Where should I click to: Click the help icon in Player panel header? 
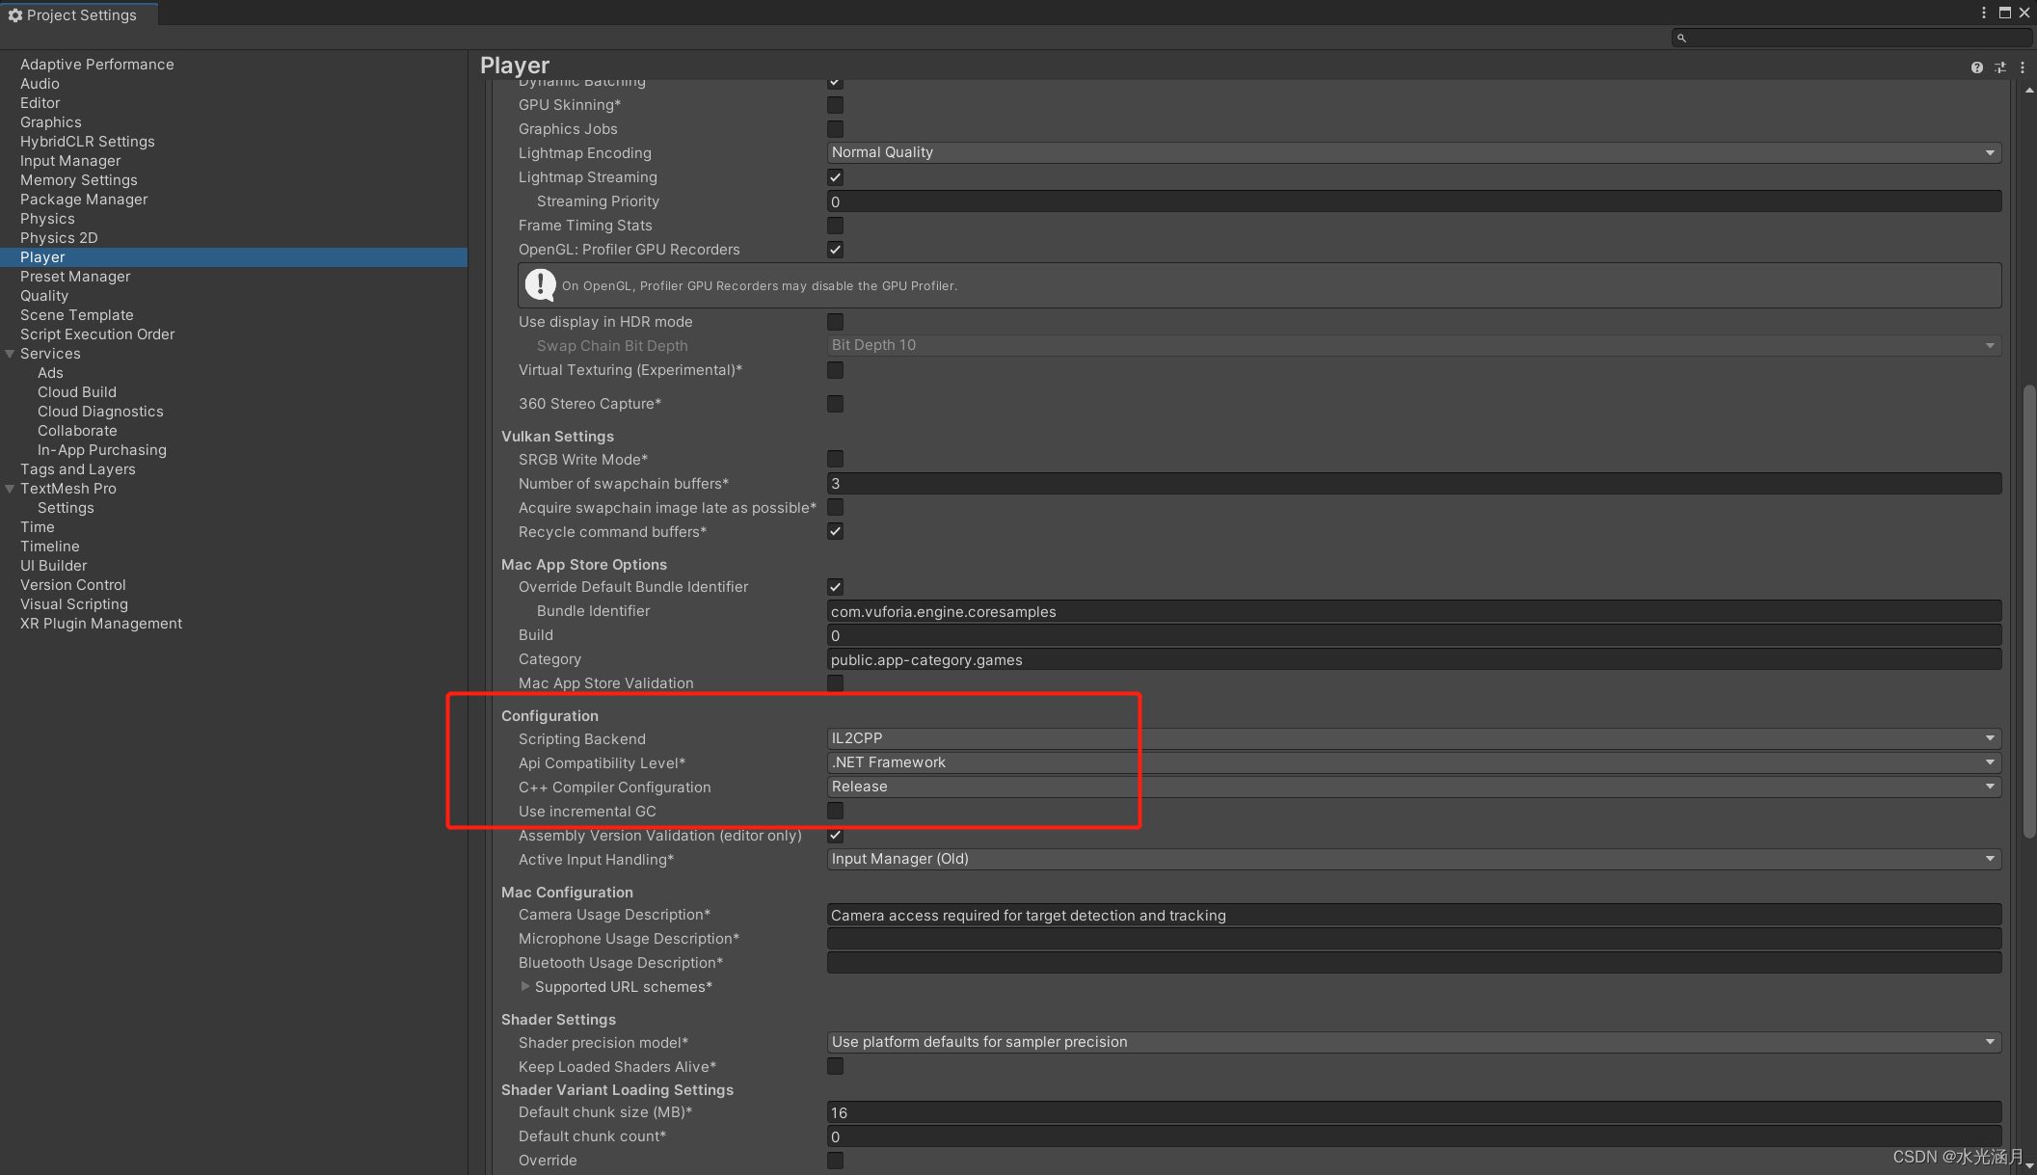pos(1977,67)
